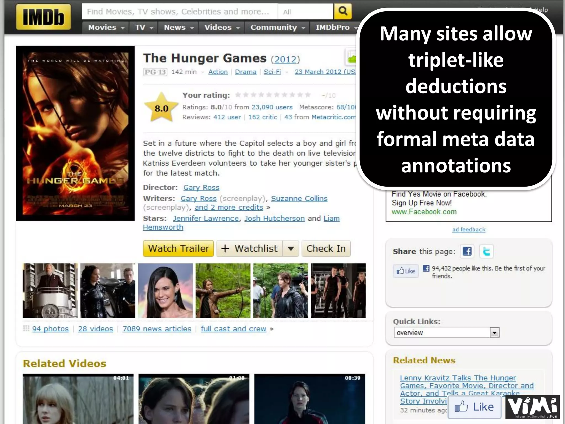Click the photos grid icon beside 94 photos
This screenshot has height=424, width=565.
pos(26,328)
